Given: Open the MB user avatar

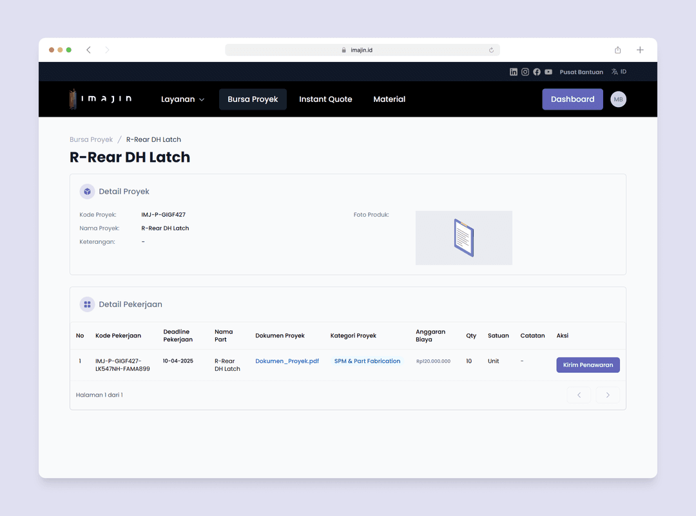Looking at the screenshot, I should 618,99.
